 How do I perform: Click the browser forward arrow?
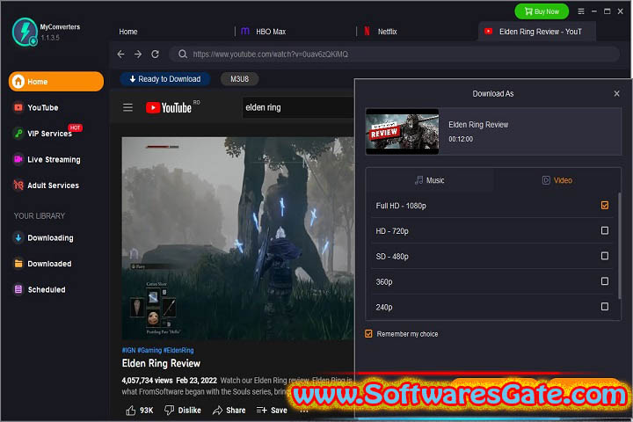pos(138,55)
